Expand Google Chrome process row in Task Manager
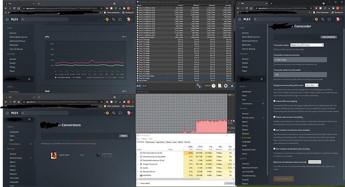The image size is (345, 187). pyautogui.click(x=138, y=164)
